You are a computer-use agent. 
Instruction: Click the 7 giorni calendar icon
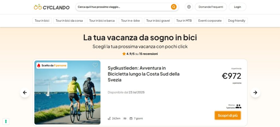click(131, 119)
